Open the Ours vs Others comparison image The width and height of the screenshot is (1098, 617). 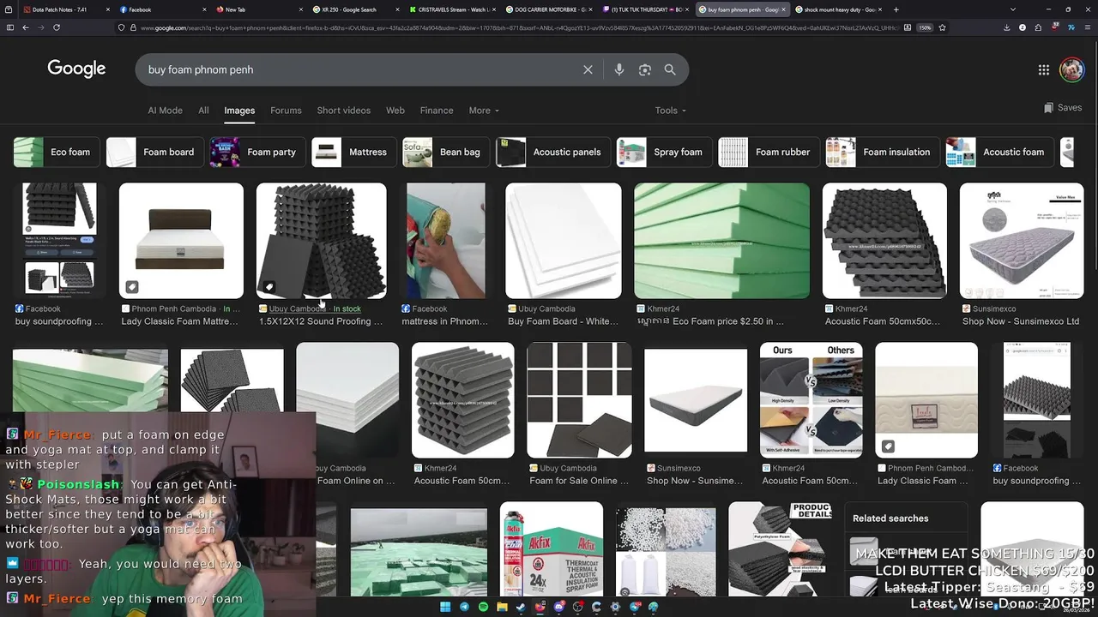click(811, 400)
